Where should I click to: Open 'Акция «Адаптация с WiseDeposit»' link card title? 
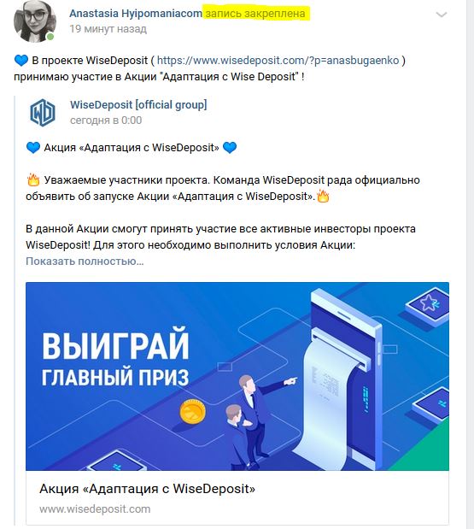(147, 489)
